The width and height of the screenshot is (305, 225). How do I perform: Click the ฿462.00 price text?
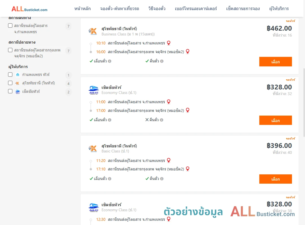point(279,28)
